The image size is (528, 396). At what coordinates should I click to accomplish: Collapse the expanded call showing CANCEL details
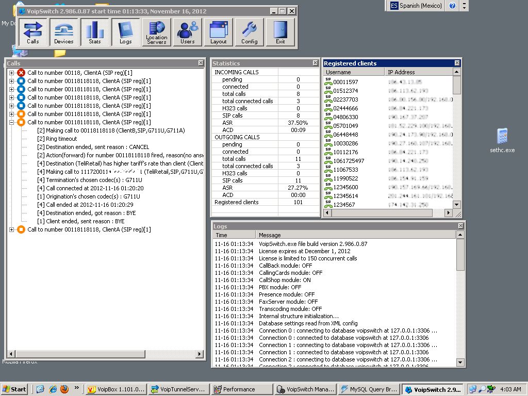click(11, 122)
